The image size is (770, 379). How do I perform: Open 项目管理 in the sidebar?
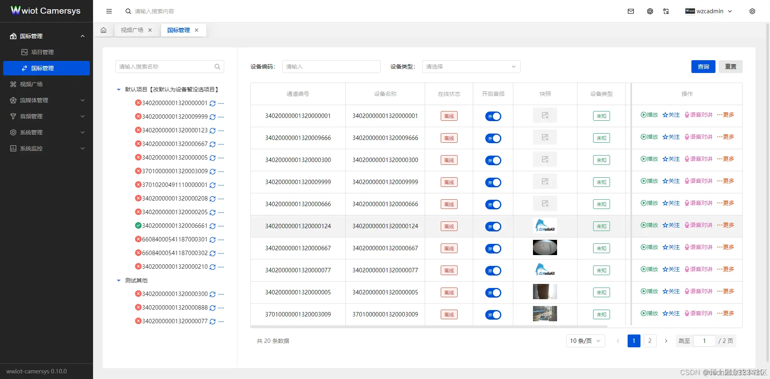click(47, 52)
